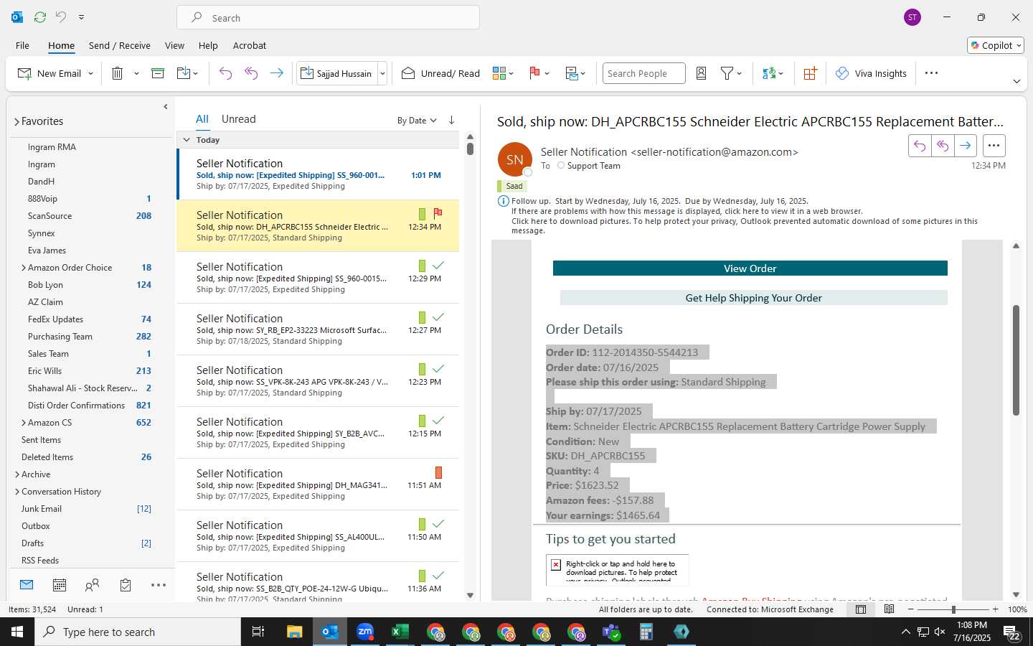Toggle checkmark on the 12:29 PM message

[x=438, y=266]
